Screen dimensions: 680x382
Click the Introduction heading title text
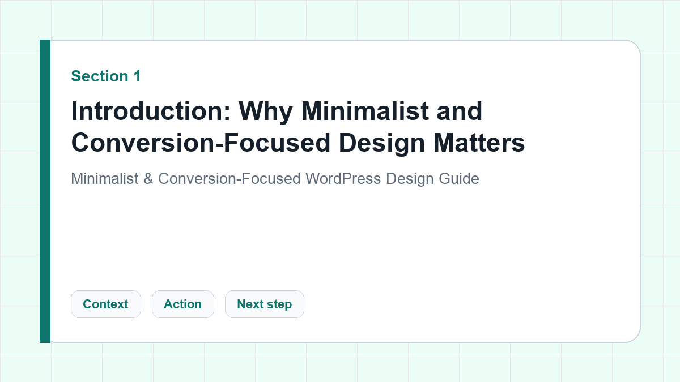(x=298, y=127)
